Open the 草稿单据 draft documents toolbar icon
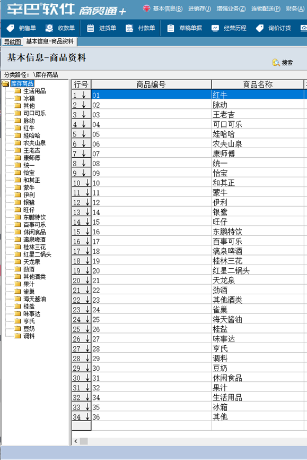The height and width of the screenshot is (460, 307). (171, 28)
